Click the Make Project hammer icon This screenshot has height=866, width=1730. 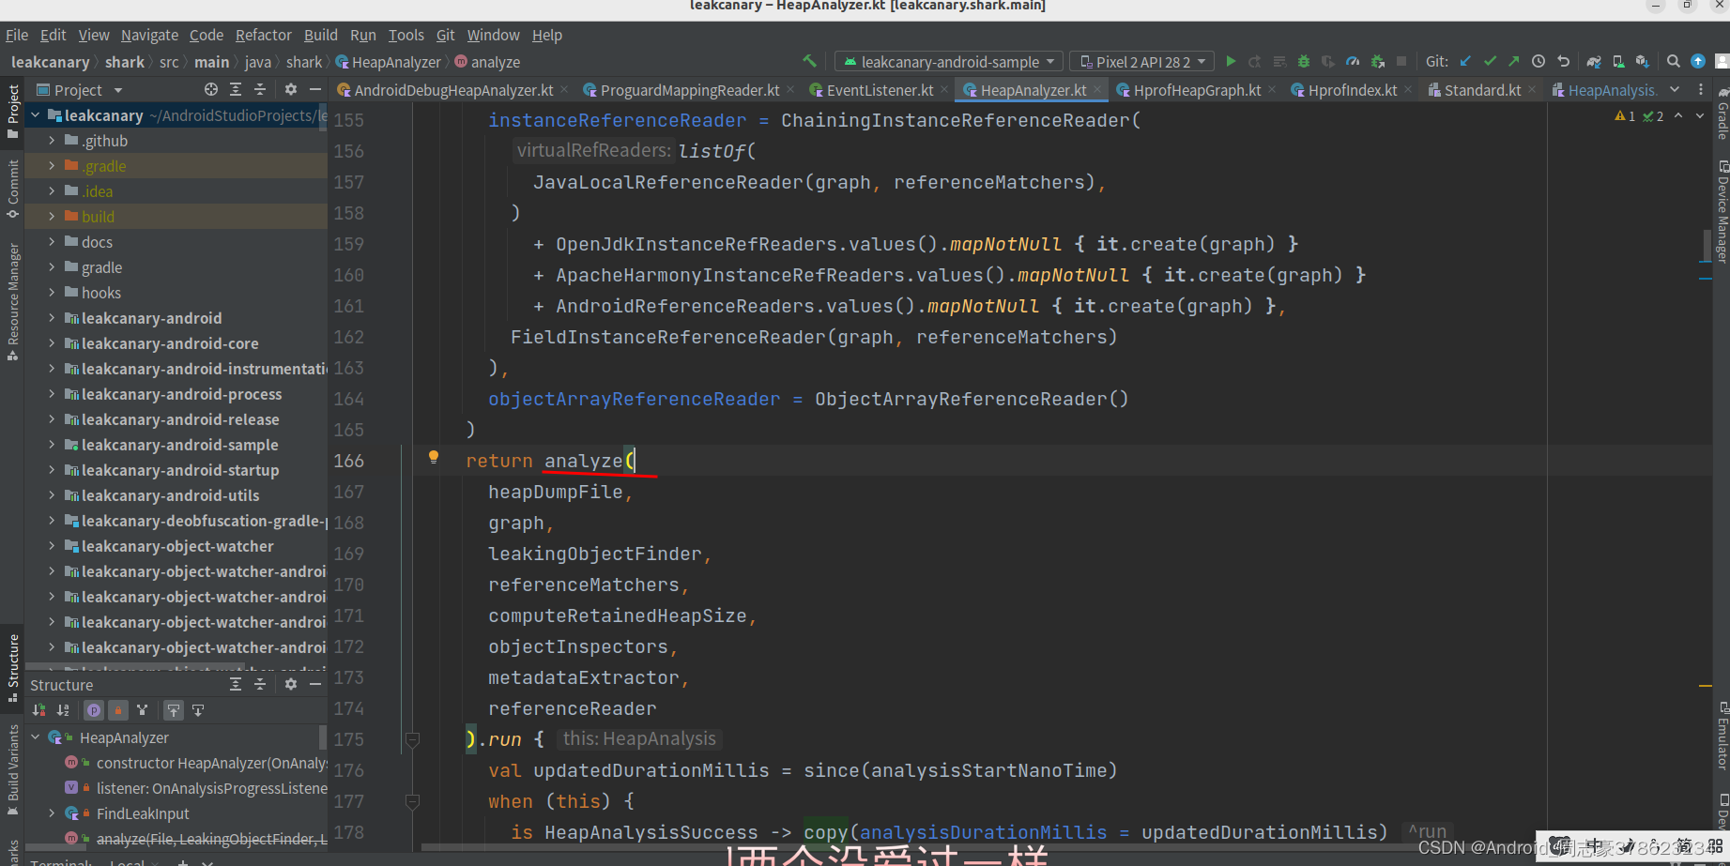pyautogui.click(x=809, y=61)
